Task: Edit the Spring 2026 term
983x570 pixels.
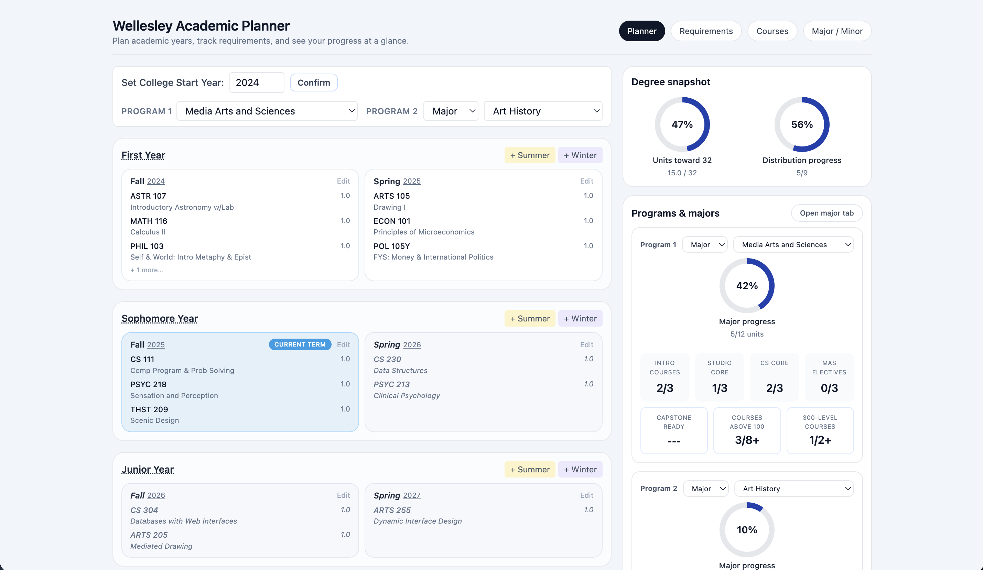Action: click(x=586, y=345)
